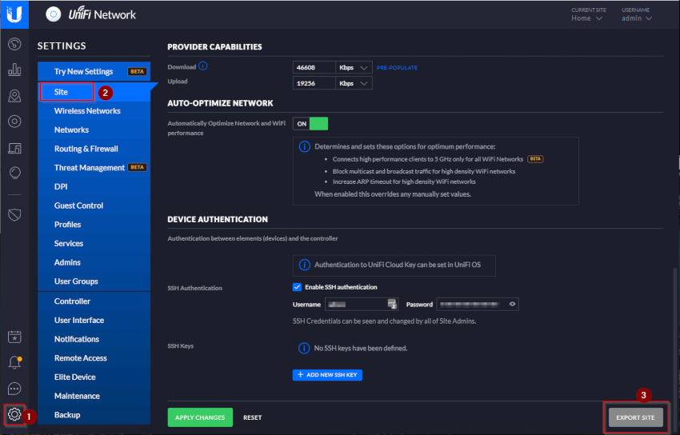Click the Cloud Key authentication info icon
Screen dimensions: 680x435
(x=305, y=265)
